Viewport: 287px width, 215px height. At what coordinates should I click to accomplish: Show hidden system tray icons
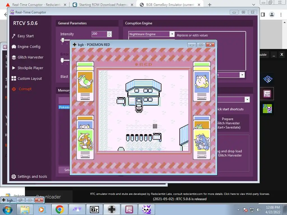238,210
